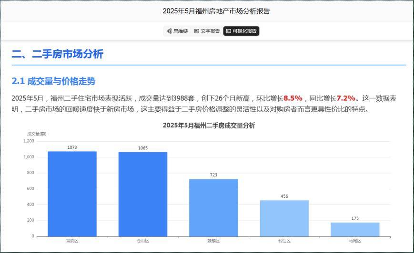Click the 1073 value label above 晋安区
The height and width of the screenshot is (253, 414).
pyautogui.click(x=72, y=147)
